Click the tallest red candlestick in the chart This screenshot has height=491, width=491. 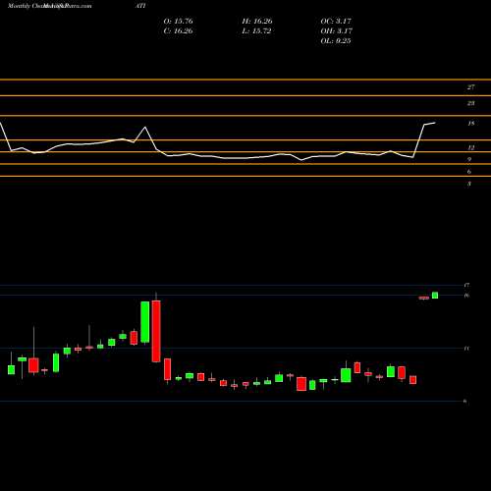coord(156,331)
